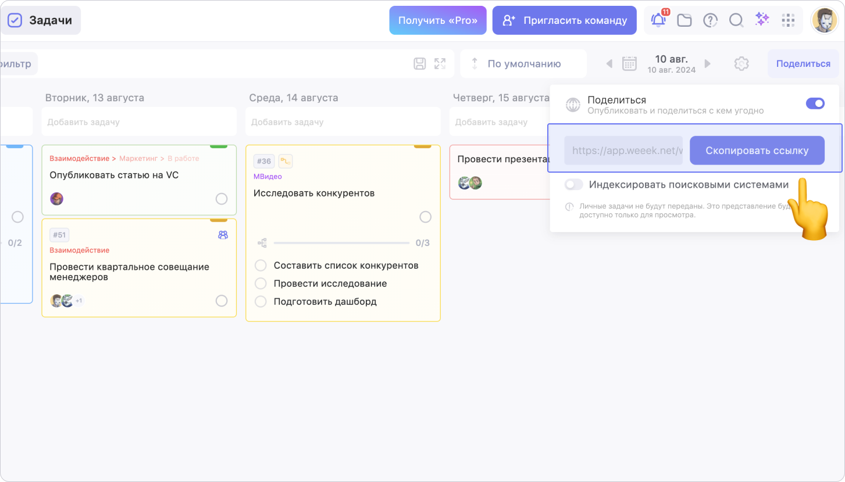Go to previous date with left arrow

coord(609,64)
